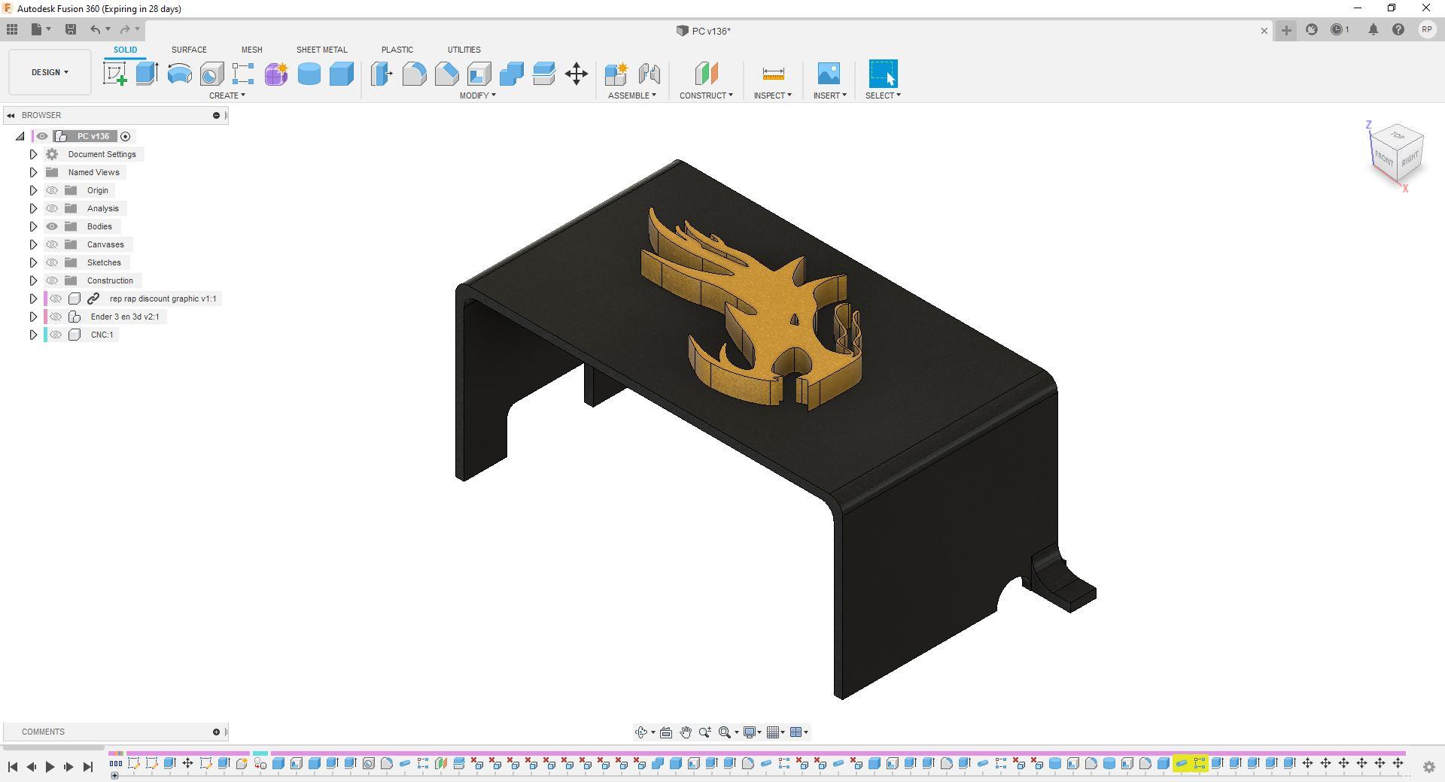Select the Shell tool
Screen dimensions: 1445x782
[x=479, y=74]
